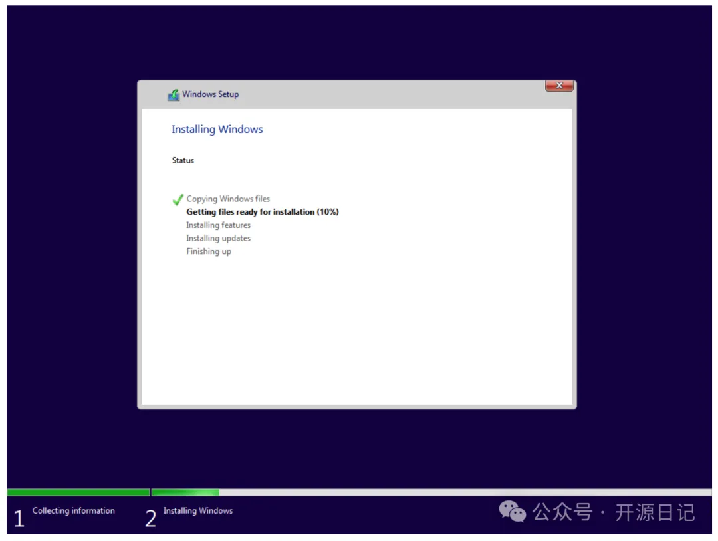Click the step number 1 at bottom
This screenshot has width=718, height=541.
coord(19,518)
